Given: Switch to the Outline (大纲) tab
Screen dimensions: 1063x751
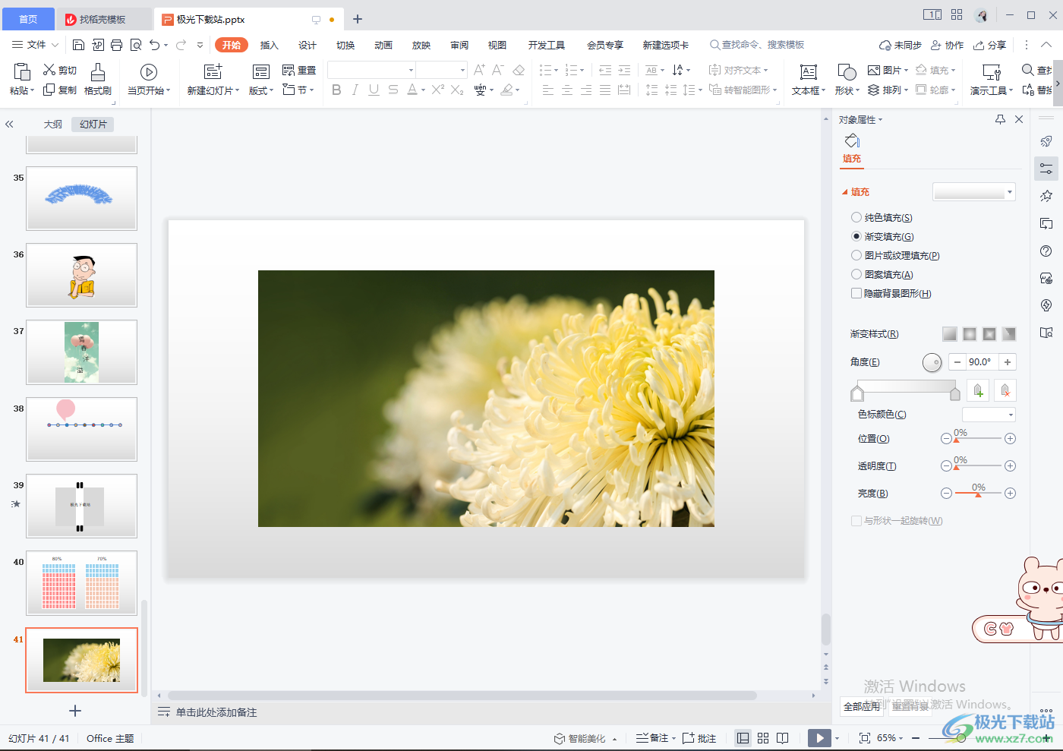Looking at the screenshot, I should click(x=52, y=124).
